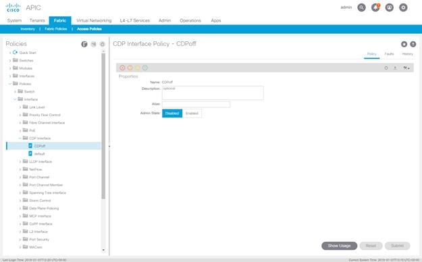This screenshot has width=422, height=262.
Task: Click the warning faults green circle icon
Action: [x=145, y=68]
